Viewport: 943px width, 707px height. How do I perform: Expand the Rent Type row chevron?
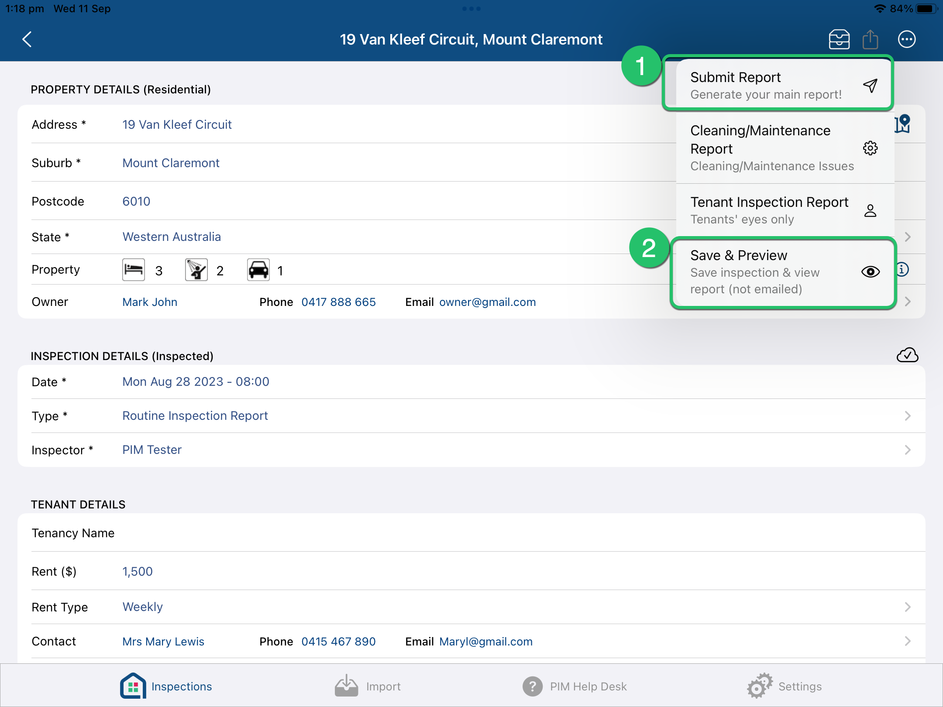(907, 607)
